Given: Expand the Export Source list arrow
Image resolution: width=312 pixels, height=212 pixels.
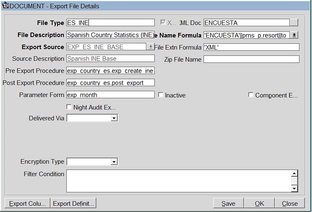Looking at the screenshot, I should click(151, 47).
